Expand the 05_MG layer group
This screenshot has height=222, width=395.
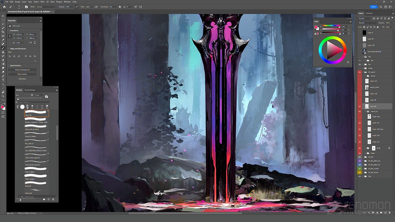363,157
